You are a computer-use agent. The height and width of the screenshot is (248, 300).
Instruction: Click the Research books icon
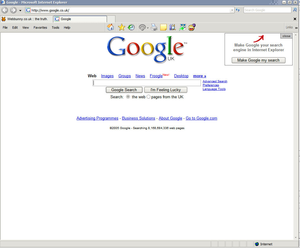pyautogui.click(x=172, y=28)
